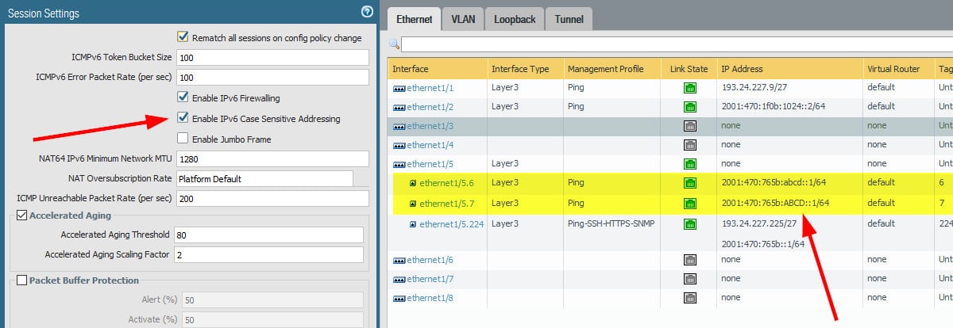
Task: Click the link state icon for ethernet1/5.7
Action: 689,204
